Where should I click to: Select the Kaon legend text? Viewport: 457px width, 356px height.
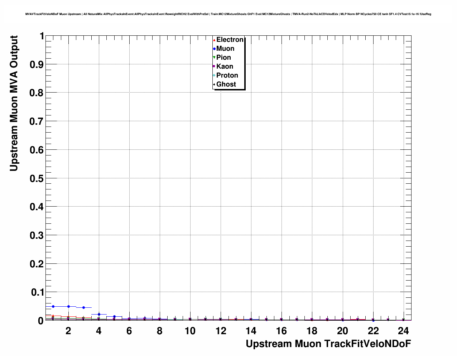[x=225, y=66]
